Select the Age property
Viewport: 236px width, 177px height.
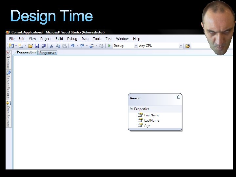(x=147, y=126)
